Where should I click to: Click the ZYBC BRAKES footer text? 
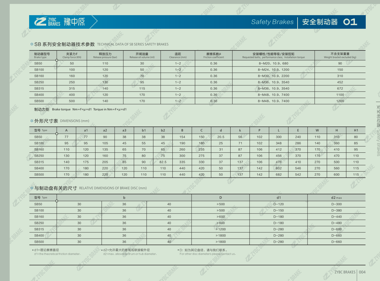[x=345, y=272]
